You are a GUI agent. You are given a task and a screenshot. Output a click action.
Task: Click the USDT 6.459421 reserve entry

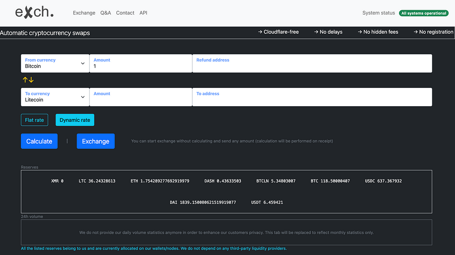(x=267, y=203)
